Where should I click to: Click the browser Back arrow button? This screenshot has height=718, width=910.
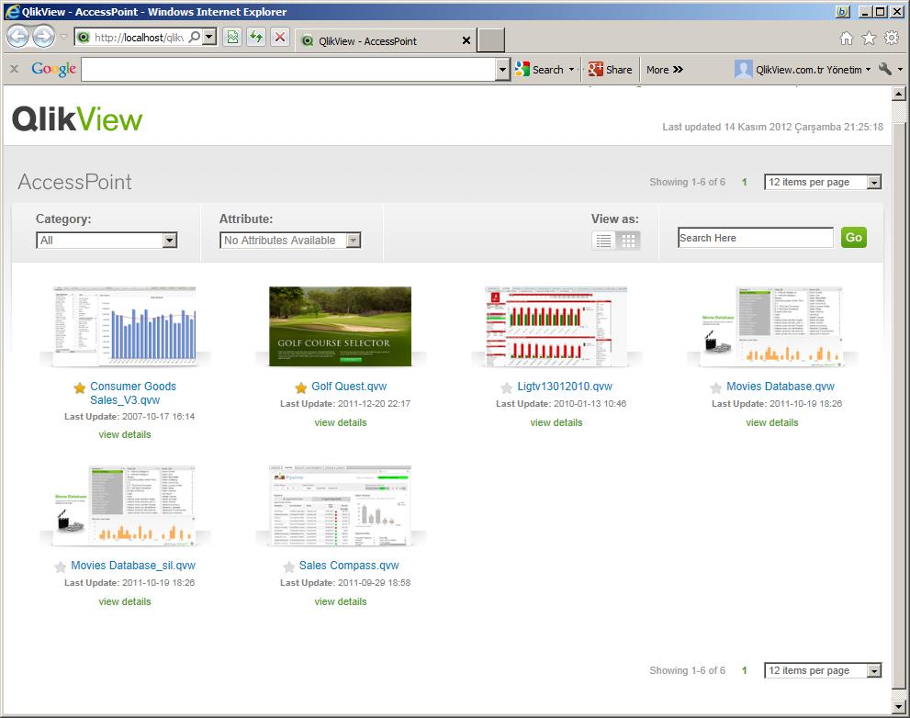click(x=18, y=37)
